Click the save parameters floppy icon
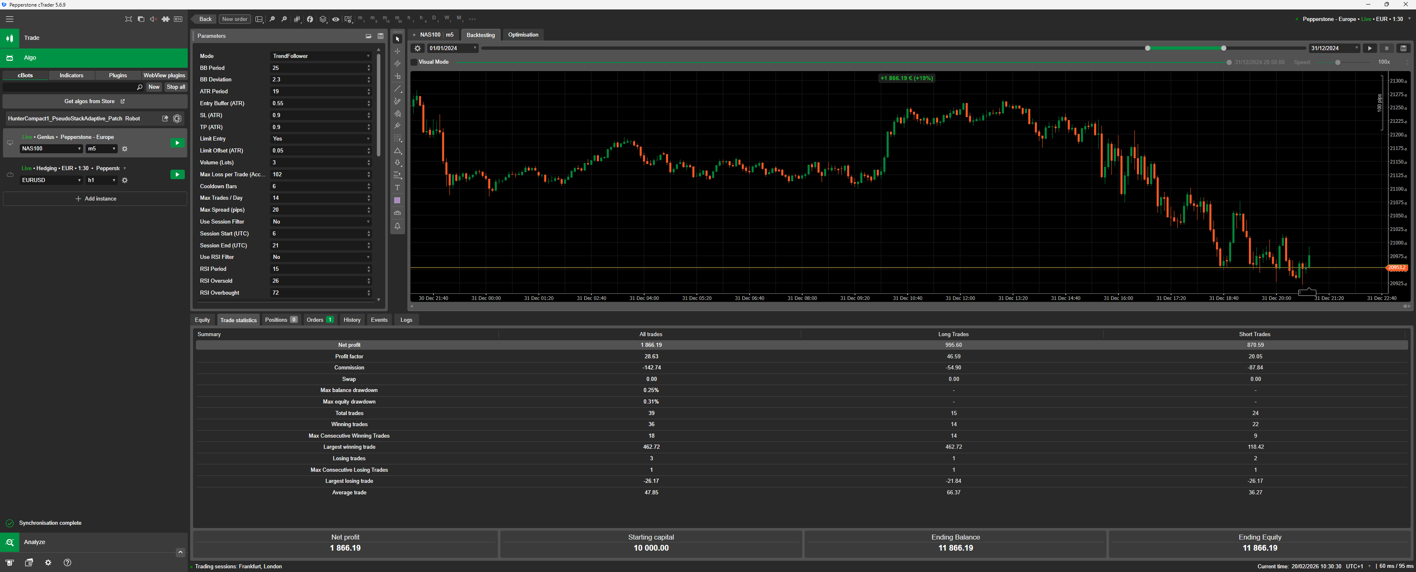Screen dimensions: 1416x572 [x=380, y=36]
